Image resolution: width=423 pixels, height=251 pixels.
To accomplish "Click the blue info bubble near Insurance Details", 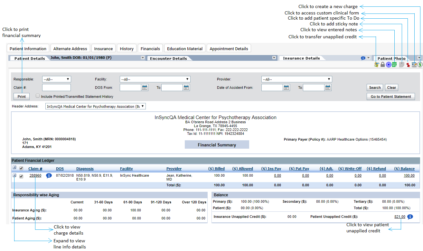I will (x=363, y=58).
